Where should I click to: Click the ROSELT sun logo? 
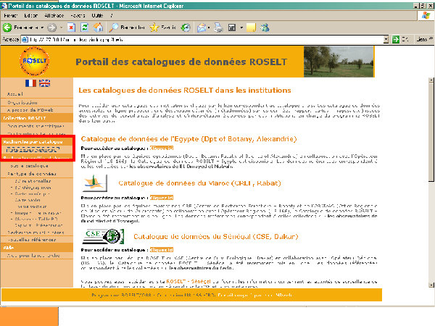(34, 62)
